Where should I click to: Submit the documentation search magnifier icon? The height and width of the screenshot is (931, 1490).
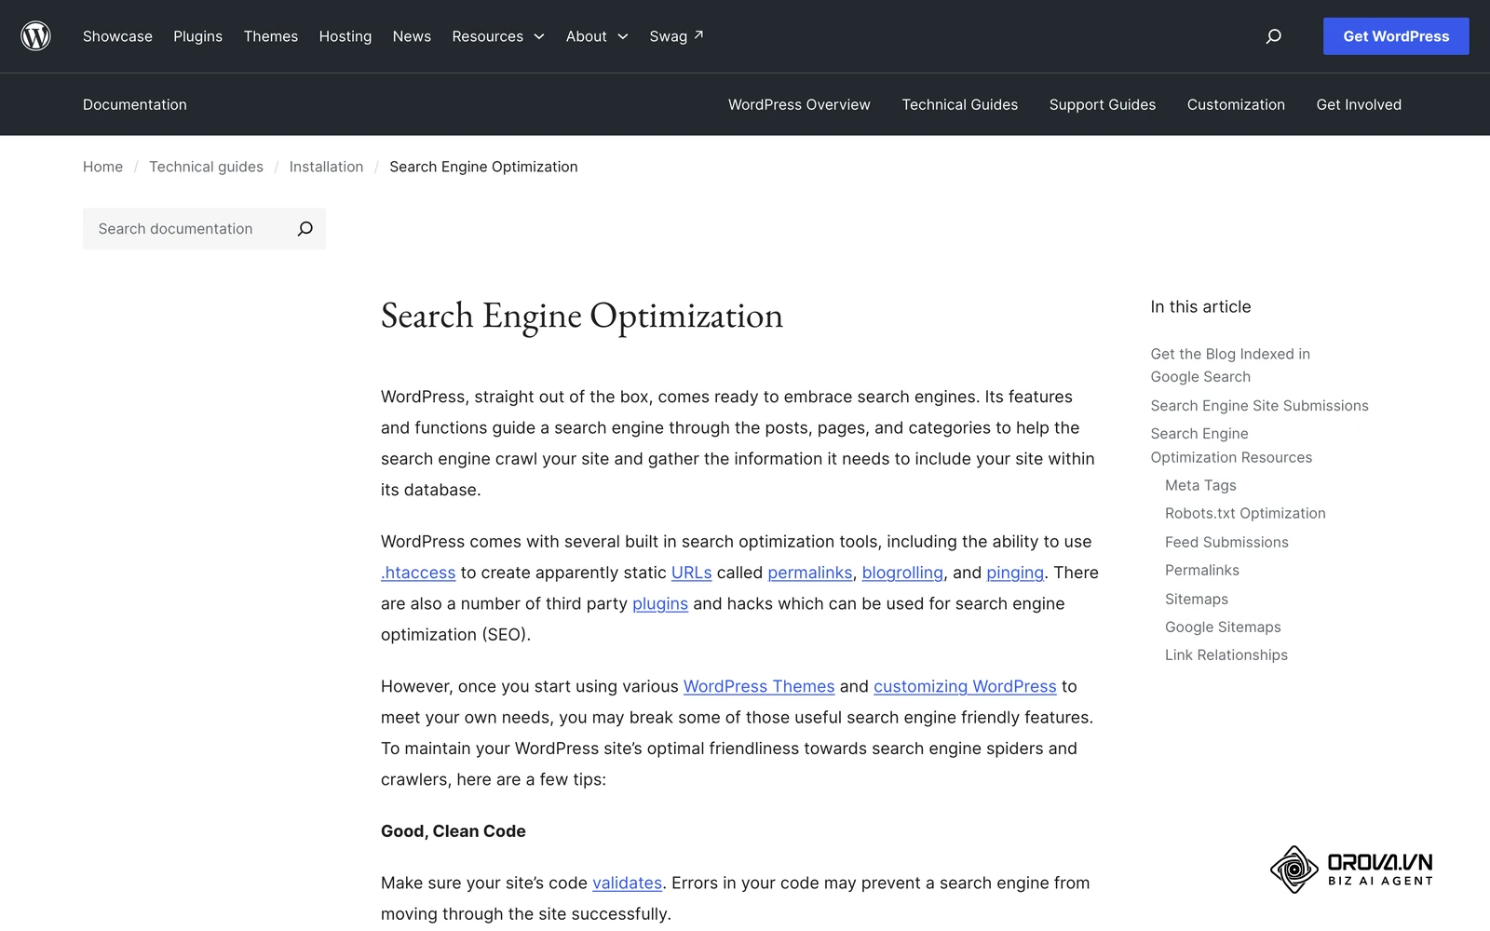[305, 229]
